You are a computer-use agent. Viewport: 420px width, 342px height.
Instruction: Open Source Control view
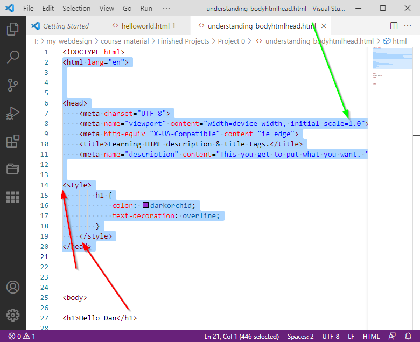pos(12,85)
